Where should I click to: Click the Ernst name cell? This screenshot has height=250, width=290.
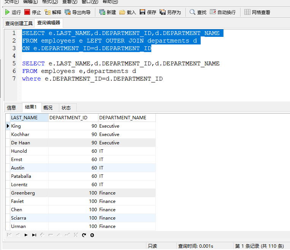point(29,160)
